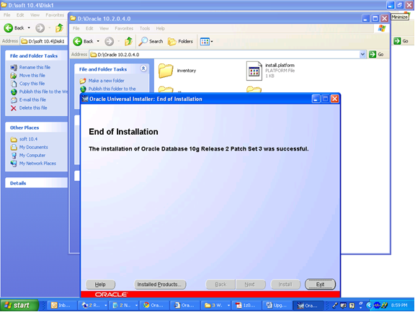Click Rename this file in Disk1 window
This screenshot has height=312, width=415.
[35, 67]
